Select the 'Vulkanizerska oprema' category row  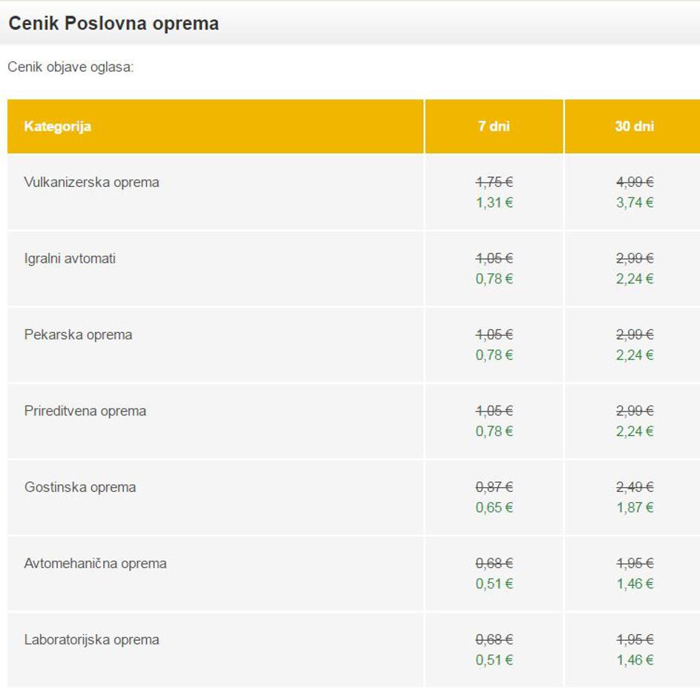coord(91,182)
